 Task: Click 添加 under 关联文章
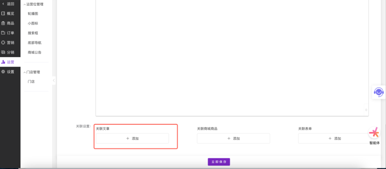(x=132, y=138)
